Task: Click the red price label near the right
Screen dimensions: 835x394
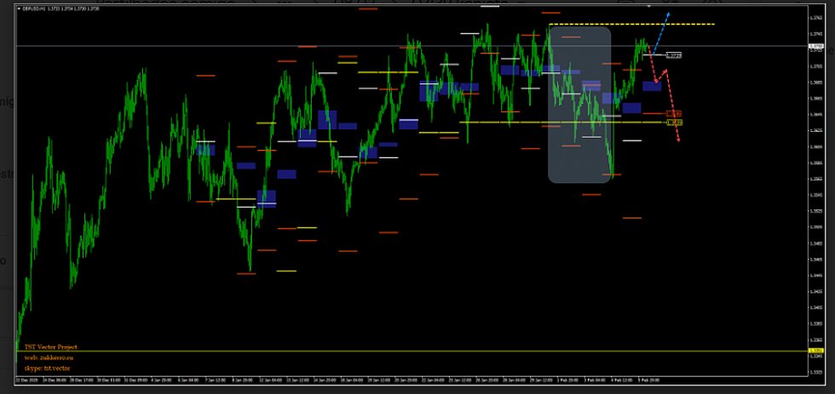Action: pos(673,113)
